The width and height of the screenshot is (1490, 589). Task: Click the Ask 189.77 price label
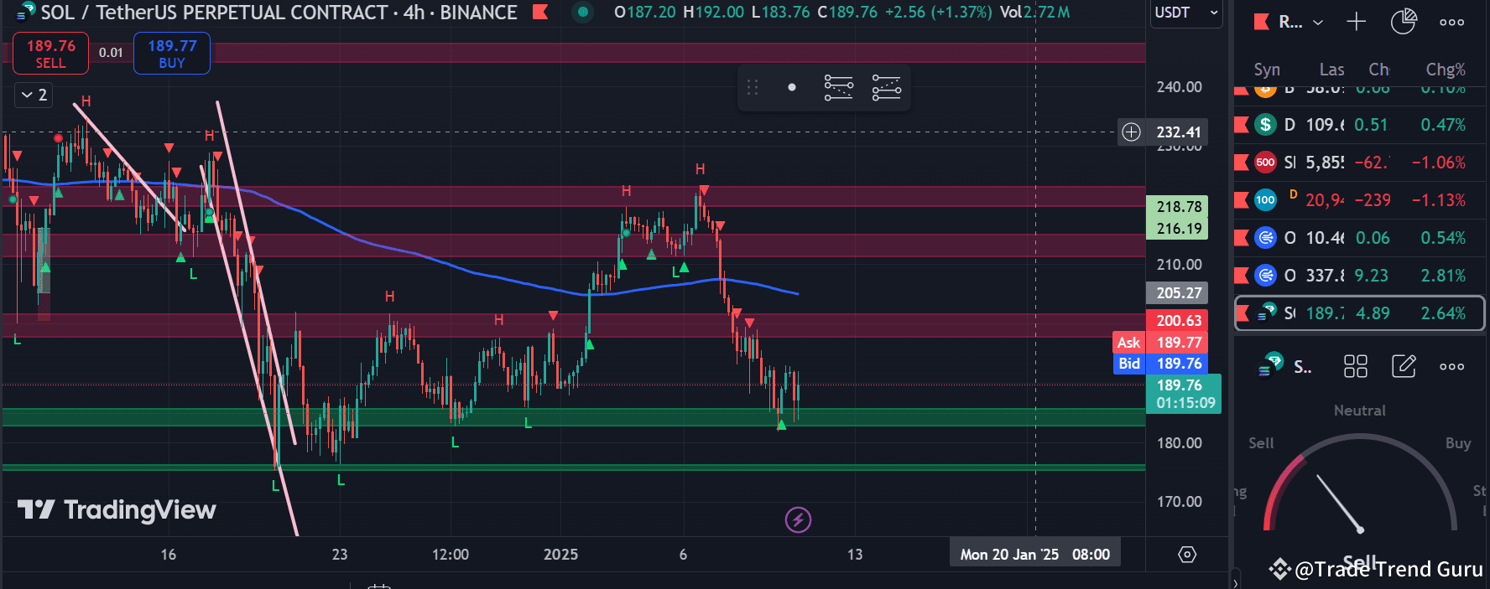point(1160,342)
